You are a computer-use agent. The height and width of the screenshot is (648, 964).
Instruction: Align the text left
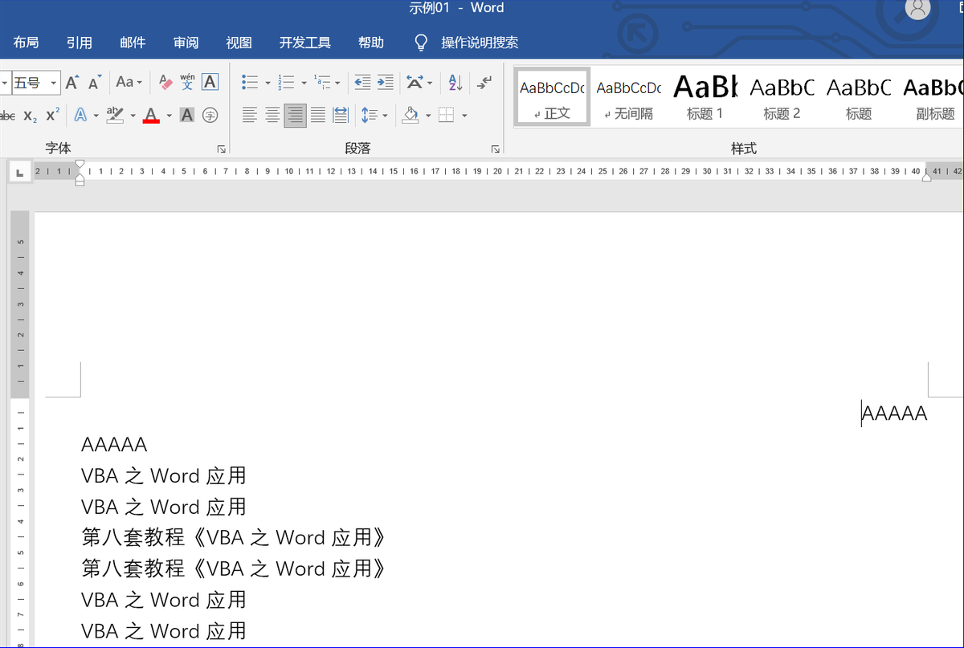point(250,116)
